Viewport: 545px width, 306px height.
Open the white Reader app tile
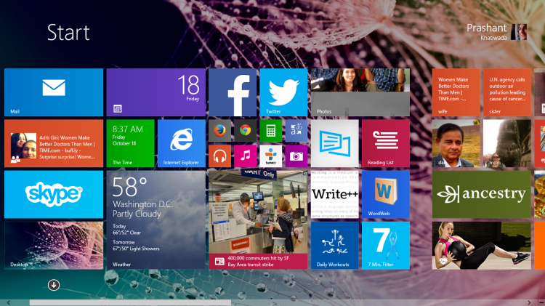click(x=335, y=143)
